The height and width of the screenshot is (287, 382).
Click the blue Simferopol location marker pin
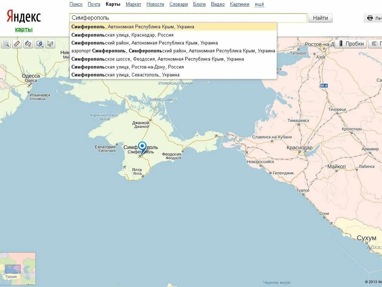(142, 148)
